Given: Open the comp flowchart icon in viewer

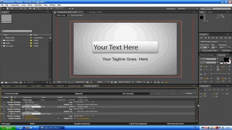Looking at the screenshot, I should click(158, 82).
